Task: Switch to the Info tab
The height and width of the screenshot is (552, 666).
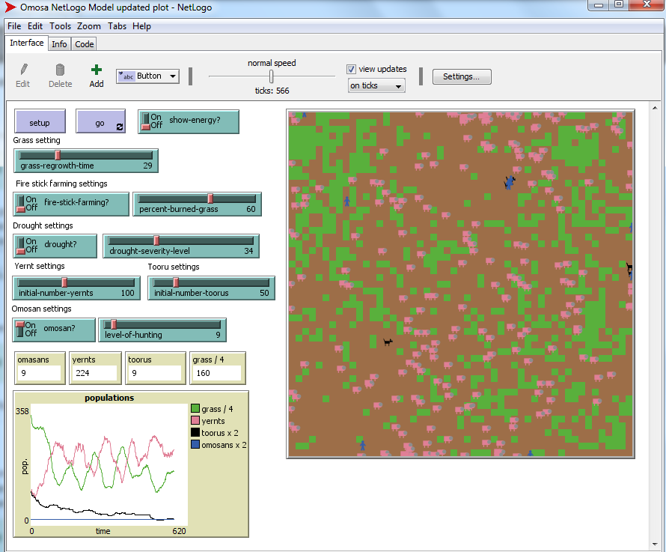Action: pyautogui.click(x=59, y=44)
